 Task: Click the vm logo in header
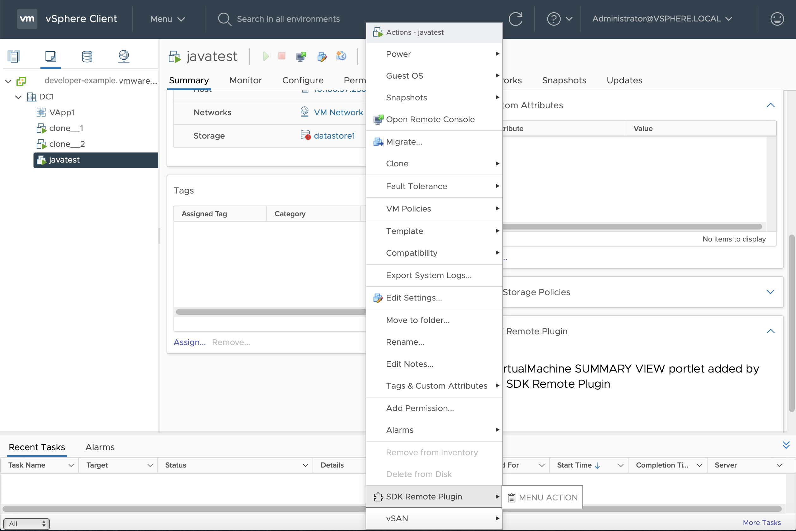click(27, 19)
